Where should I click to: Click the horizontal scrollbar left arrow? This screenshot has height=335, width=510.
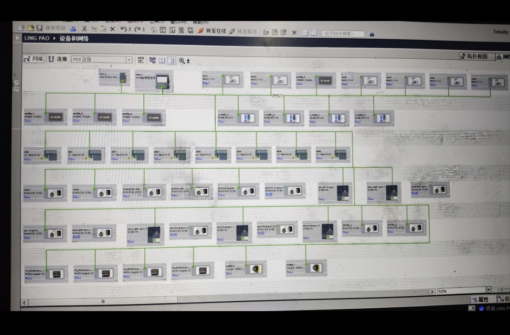pos(24,303)
